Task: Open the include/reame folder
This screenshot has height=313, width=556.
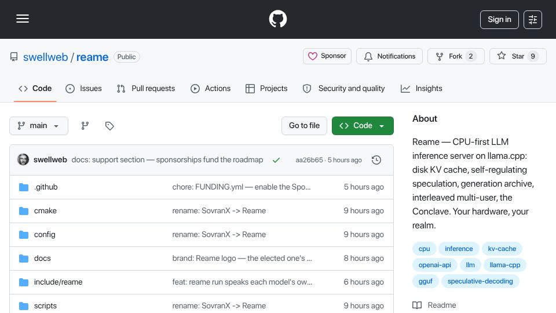Action: click(58, 282)
